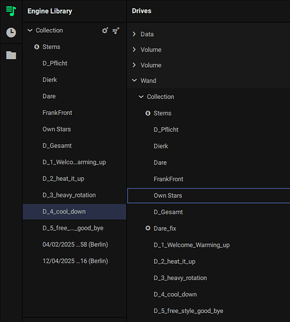Open the history clock panel
This screenshot has height=322, width=290.
point(11,33)
